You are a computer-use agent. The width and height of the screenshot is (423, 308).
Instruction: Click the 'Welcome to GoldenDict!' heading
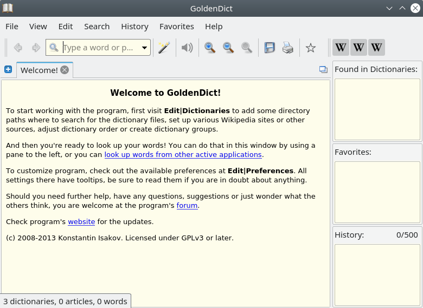point(165,93)
